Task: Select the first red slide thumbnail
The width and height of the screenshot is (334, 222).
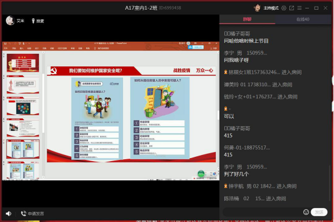Action: click(23, 63)
